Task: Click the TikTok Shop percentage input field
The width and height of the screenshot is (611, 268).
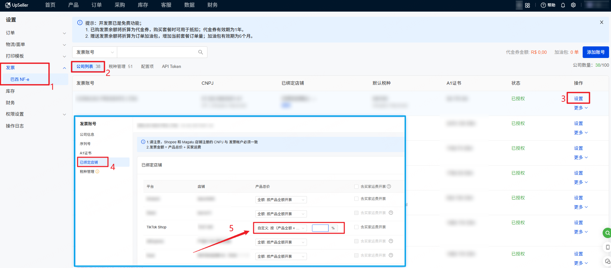Action: [x=320, y=228]
